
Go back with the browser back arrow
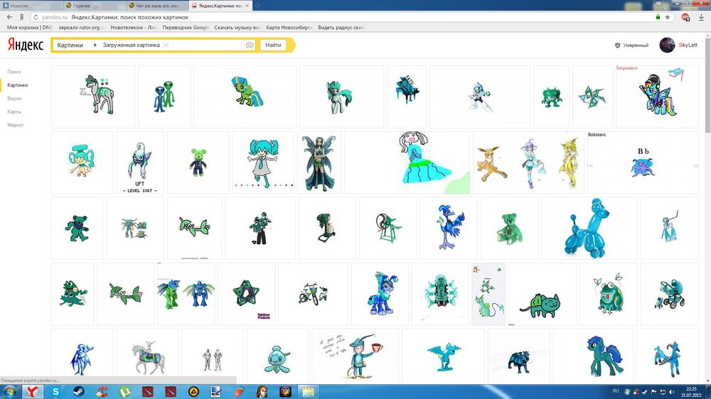[9, 17]
